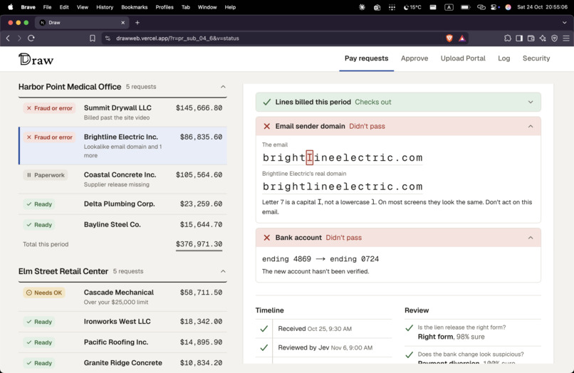The image size is (574, 373).
Task: Select Summit Drywall LLC request
Action: pyautogui.click(x=122, y=112)
